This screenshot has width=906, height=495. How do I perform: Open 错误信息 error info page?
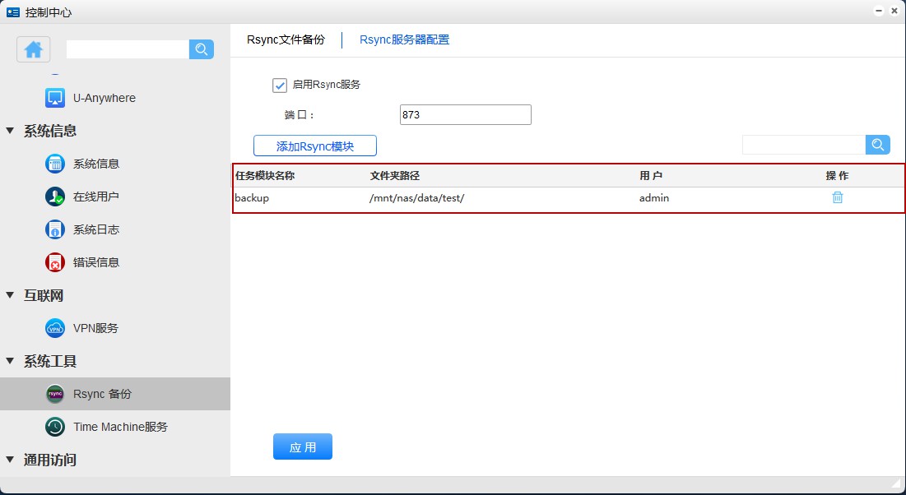(x=95, y=262)
